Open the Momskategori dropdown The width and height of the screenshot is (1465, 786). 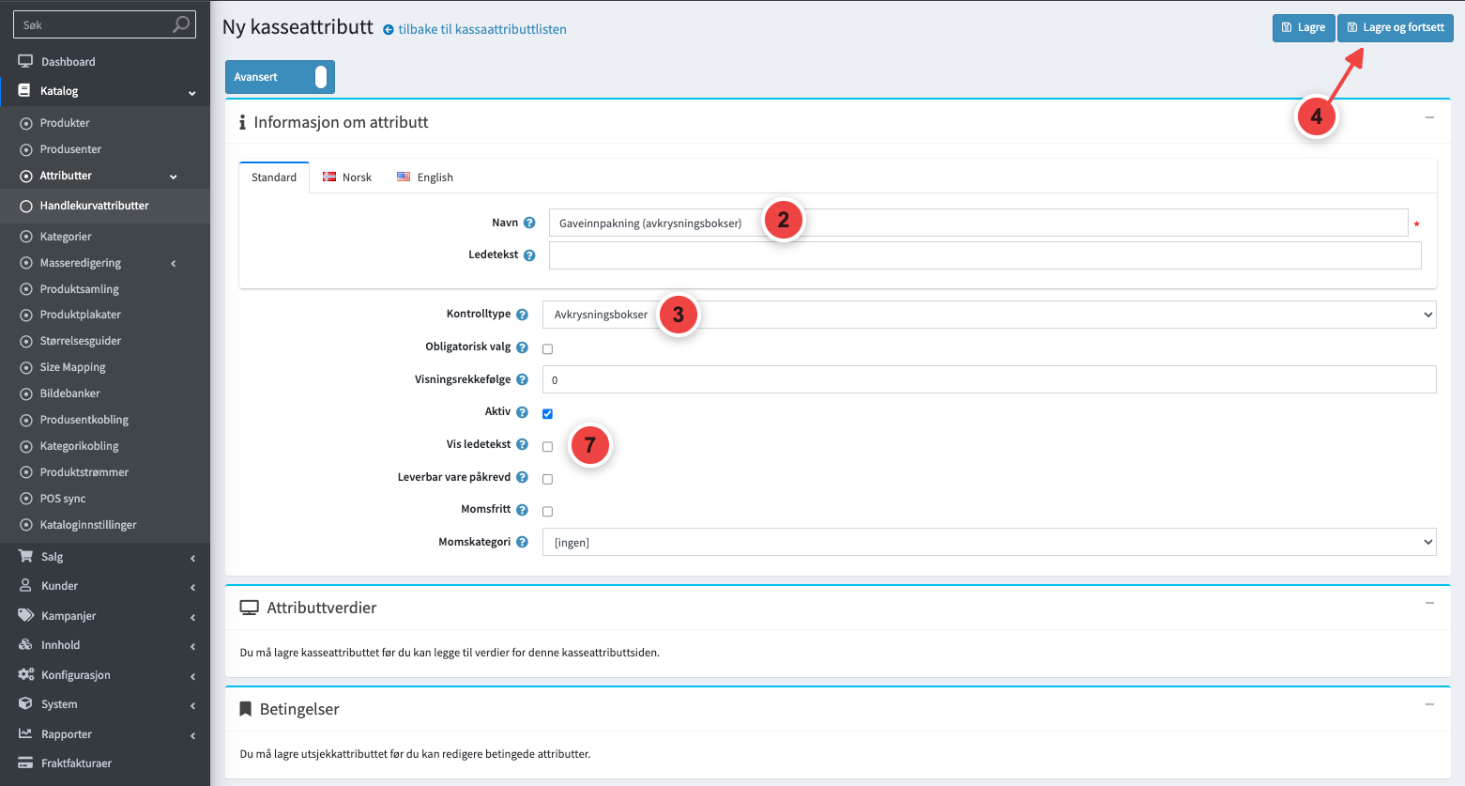point(989,542)
